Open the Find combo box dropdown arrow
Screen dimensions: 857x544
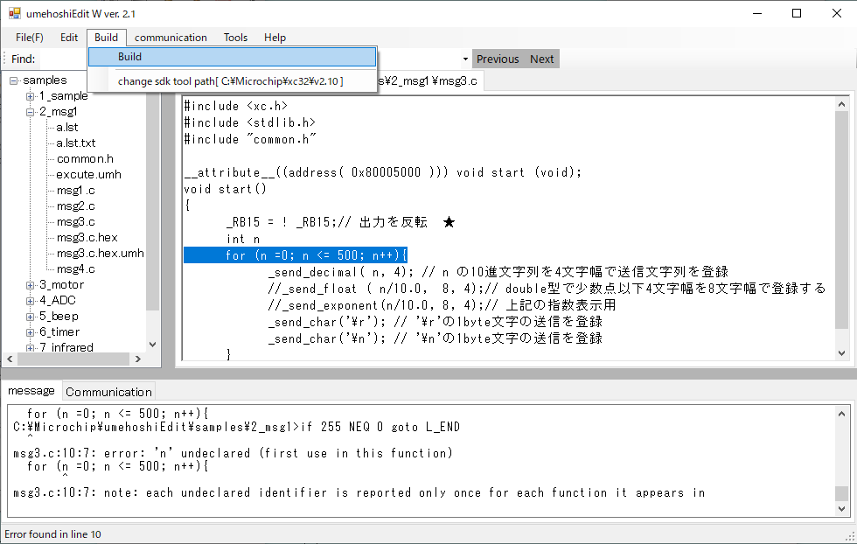[x=465, y=59]
